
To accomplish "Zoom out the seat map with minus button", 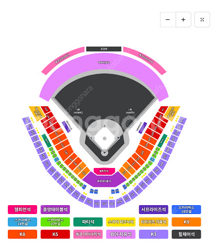I will point(168,19).
